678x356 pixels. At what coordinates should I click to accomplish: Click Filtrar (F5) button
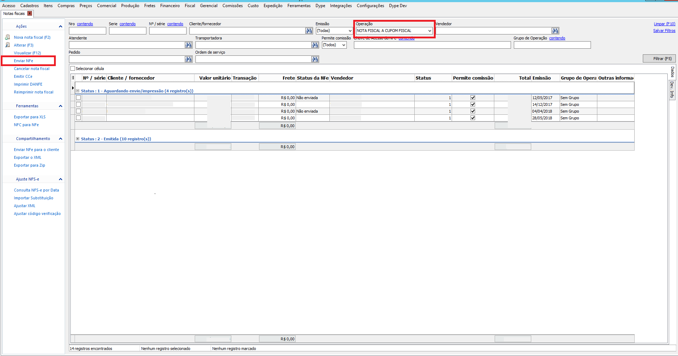(x=659, y=59)
